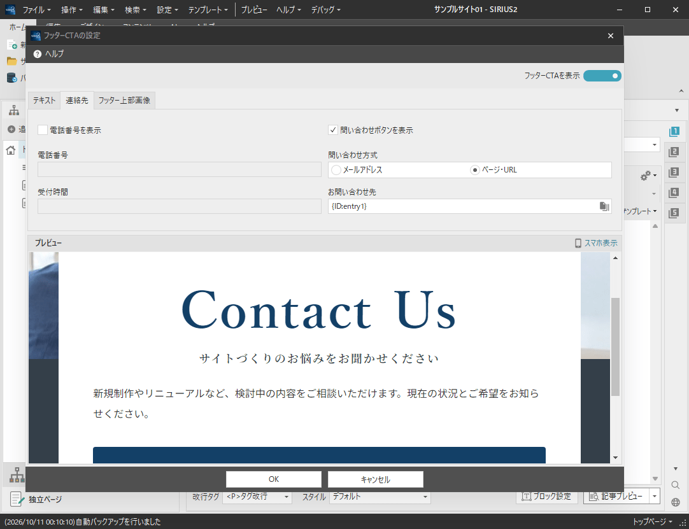Collapse ribbon with up chevron
This screenshot has width=689, height=529.
(681, 91)
